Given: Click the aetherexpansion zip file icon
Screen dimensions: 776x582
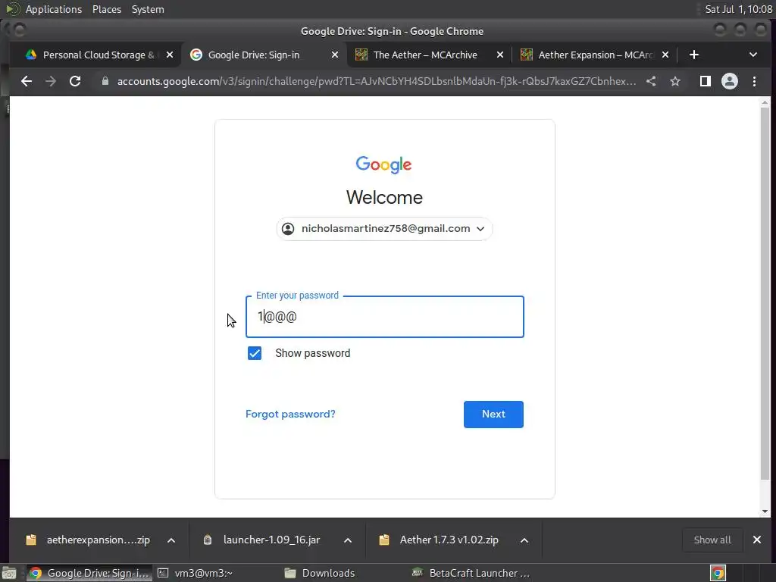Looking at the screenshot, I should 31,540.
